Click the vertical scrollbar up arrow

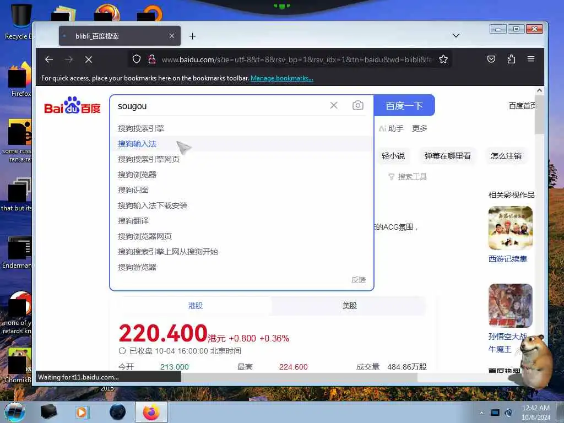pos(539,90)
